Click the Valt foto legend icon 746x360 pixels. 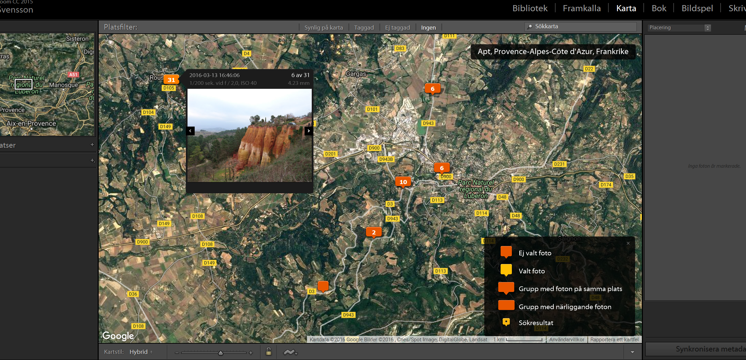pos(506,270)
